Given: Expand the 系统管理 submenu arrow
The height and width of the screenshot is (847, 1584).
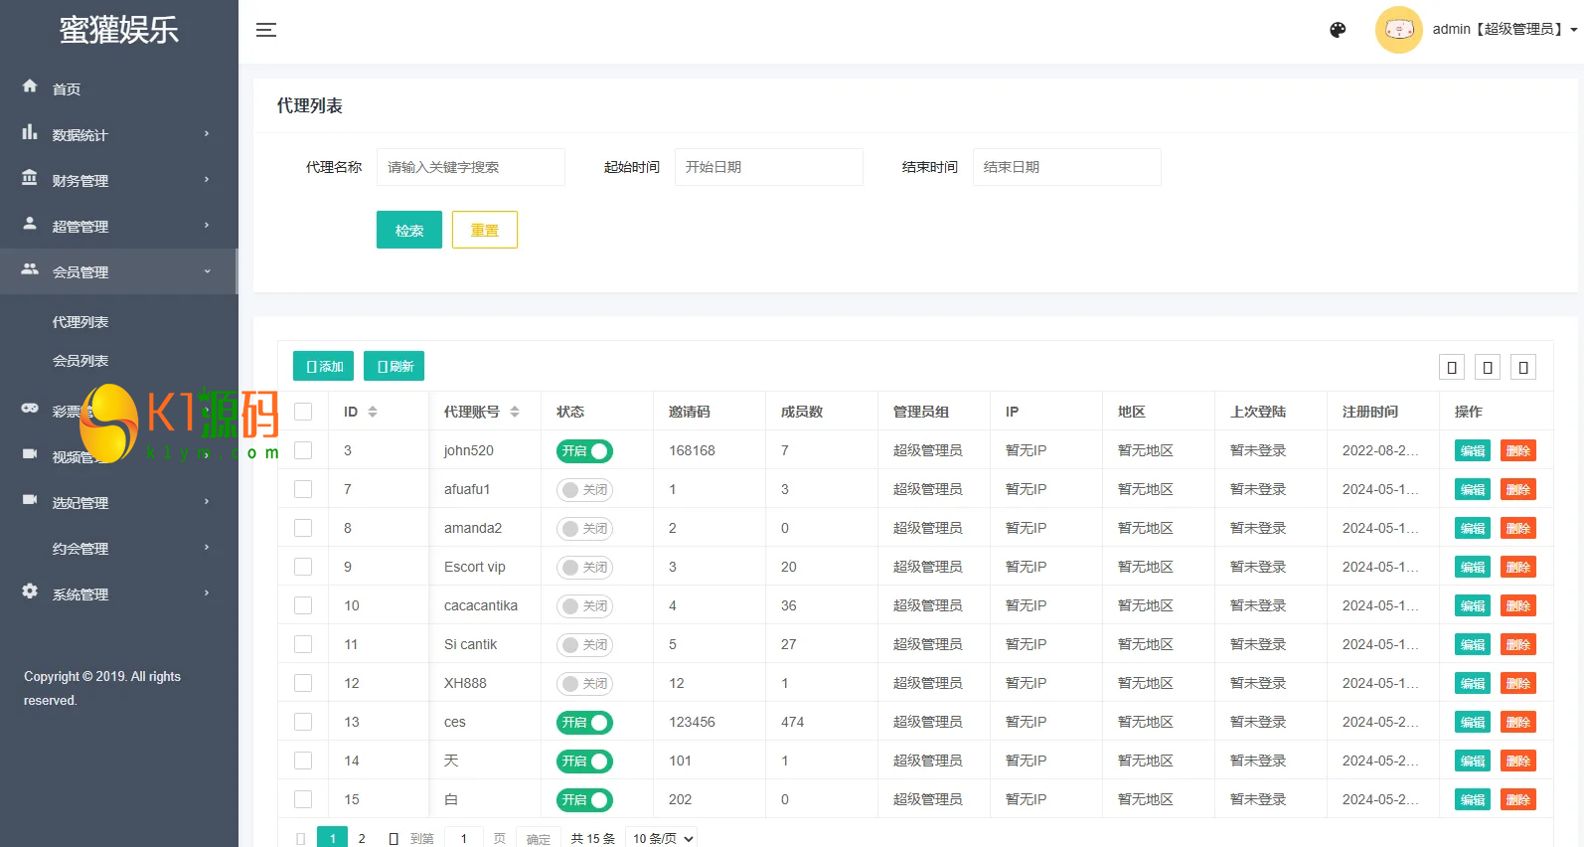Looking at the screenshot, I should click(207, 593).
